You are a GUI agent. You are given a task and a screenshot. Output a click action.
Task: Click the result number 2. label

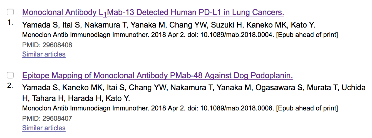pos(10,86)
